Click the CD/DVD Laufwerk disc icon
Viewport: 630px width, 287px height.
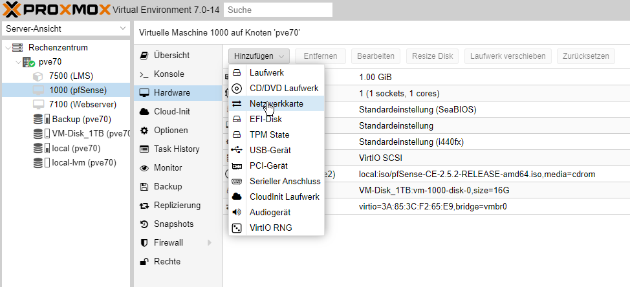coord(237,89)
